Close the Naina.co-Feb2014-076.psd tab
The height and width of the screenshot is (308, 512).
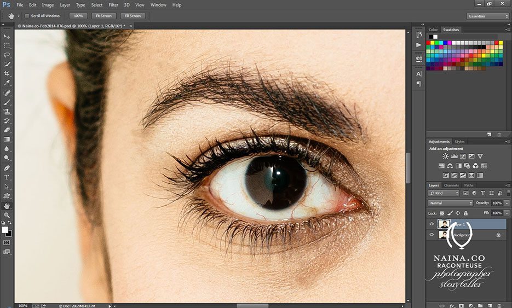tap(131, 26)
